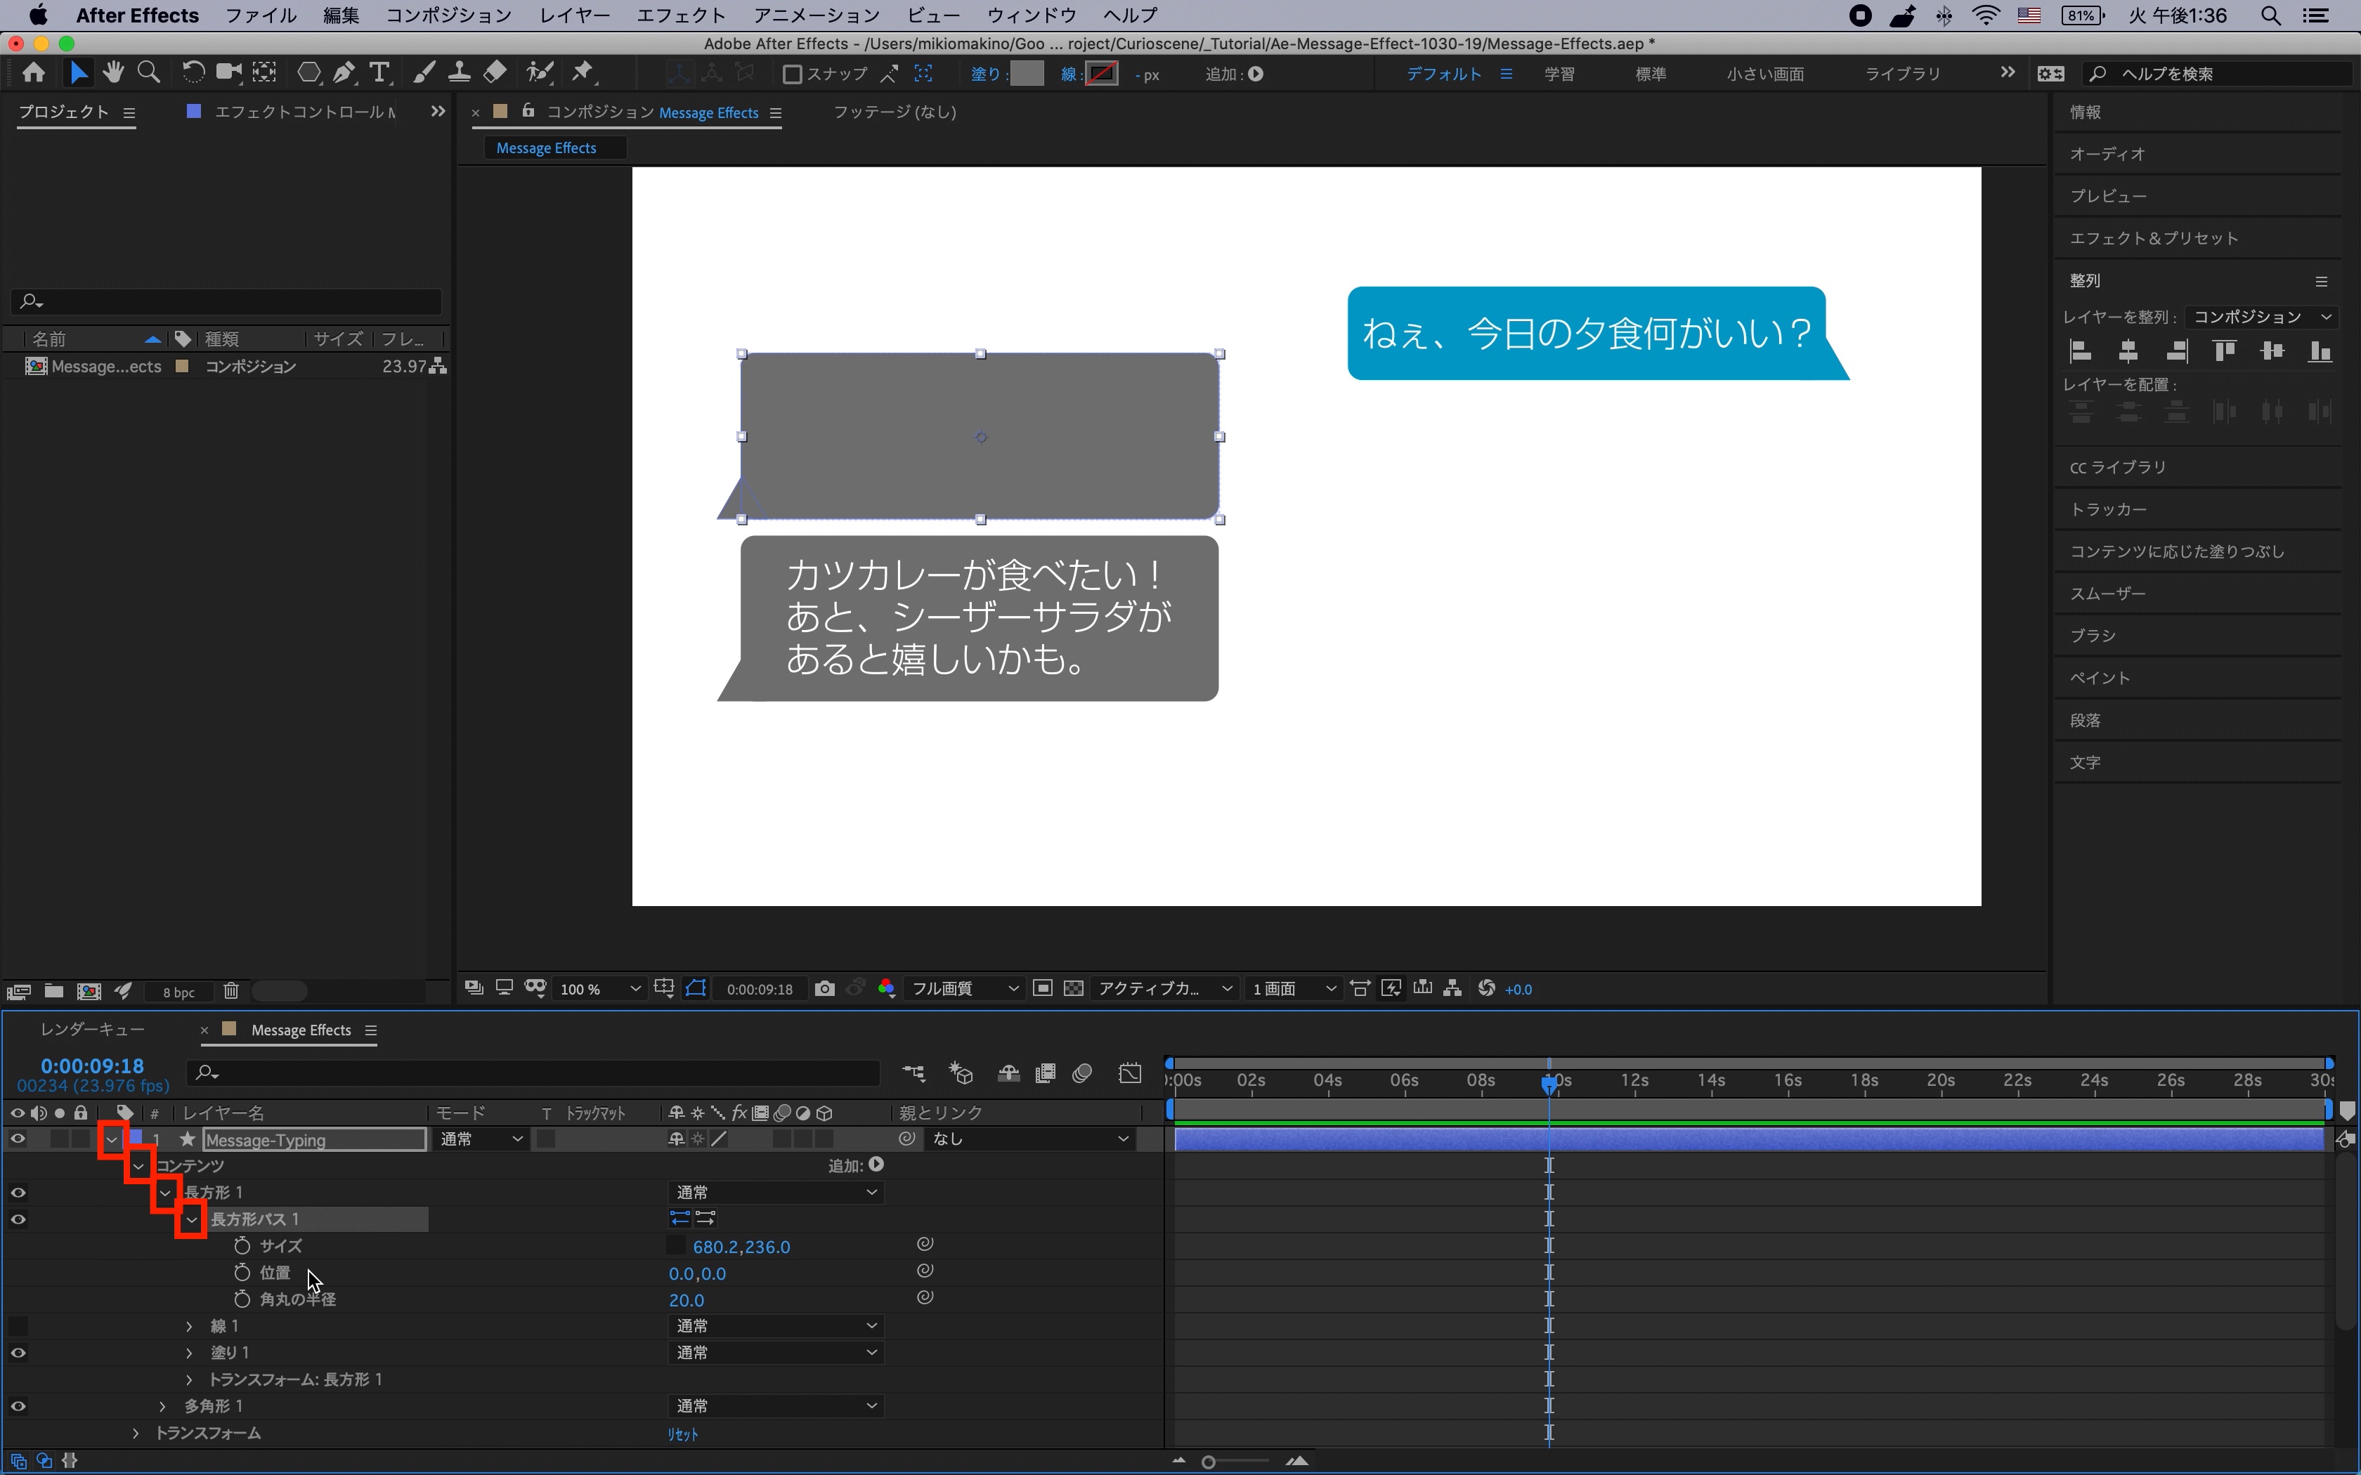Viewport: 2361px width, 1475px height.
Task: Toggle visibility of 塗り 1
Action: click(x=18, y=1353)
